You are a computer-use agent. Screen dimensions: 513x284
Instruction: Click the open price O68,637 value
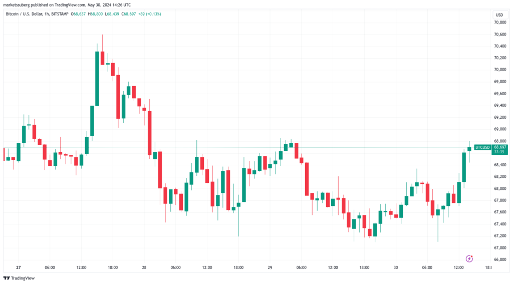point(78,14)
